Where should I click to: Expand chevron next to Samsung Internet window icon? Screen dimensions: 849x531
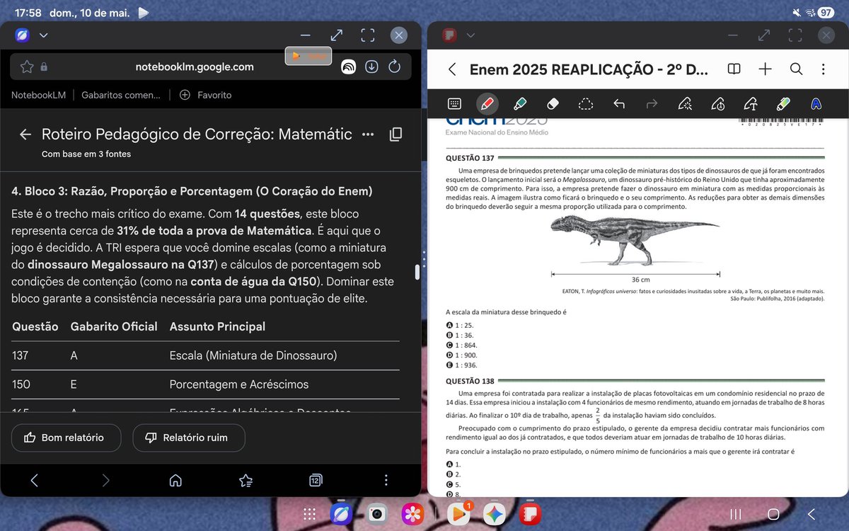[x=44, y=35]
